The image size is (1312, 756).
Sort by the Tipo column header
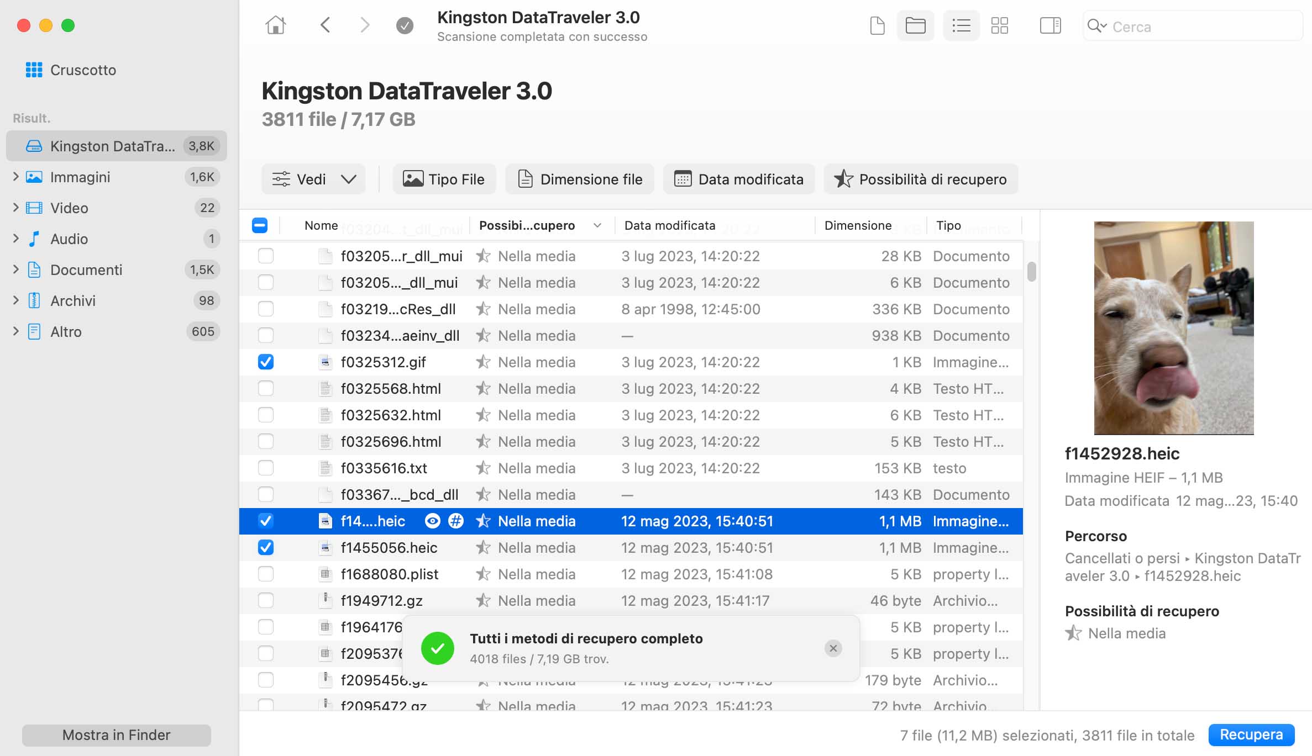point(948,225)
